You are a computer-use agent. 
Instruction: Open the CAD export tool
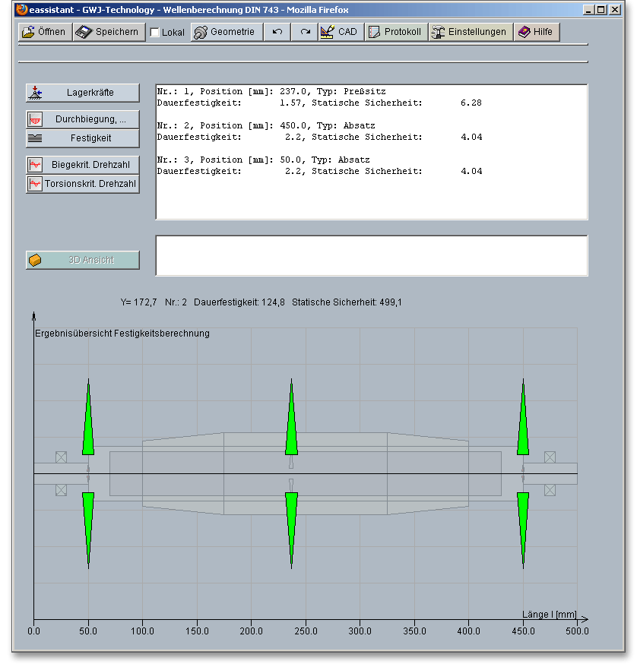[339, 32]
